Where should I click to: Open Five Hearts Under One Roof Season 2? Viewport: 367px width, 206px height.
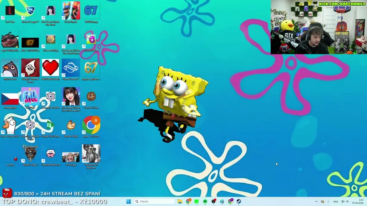coord(71,99)
